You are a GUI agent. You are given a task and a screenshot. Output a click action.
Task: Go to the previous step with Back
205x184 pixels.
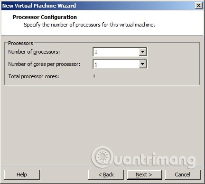[106, 175]
